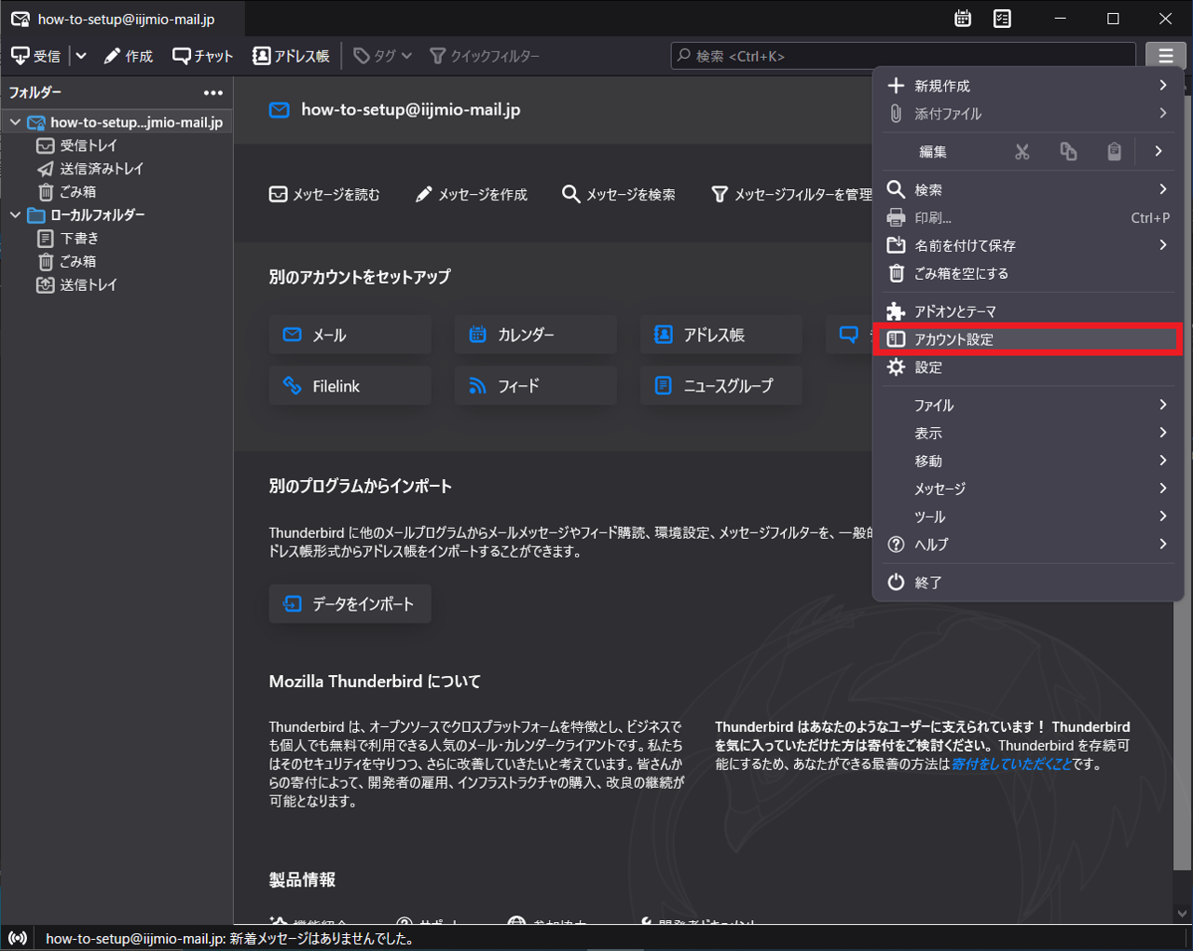Click the paste clipboard icon in the menu
This screenshot has height=951, width=1193.
coord(1114,151)
